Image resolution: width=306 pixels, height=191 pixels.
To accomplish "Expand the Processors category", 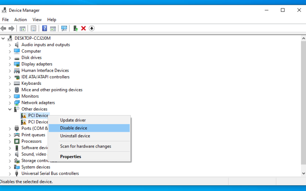I will (10, 141).
